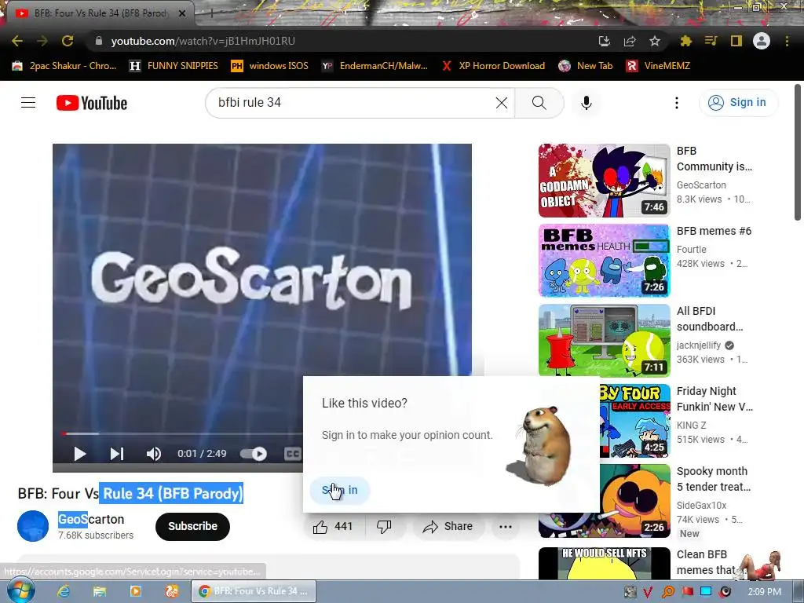
Task: Open BFB memes #6 thumbnail
Action: coord(604,261)
